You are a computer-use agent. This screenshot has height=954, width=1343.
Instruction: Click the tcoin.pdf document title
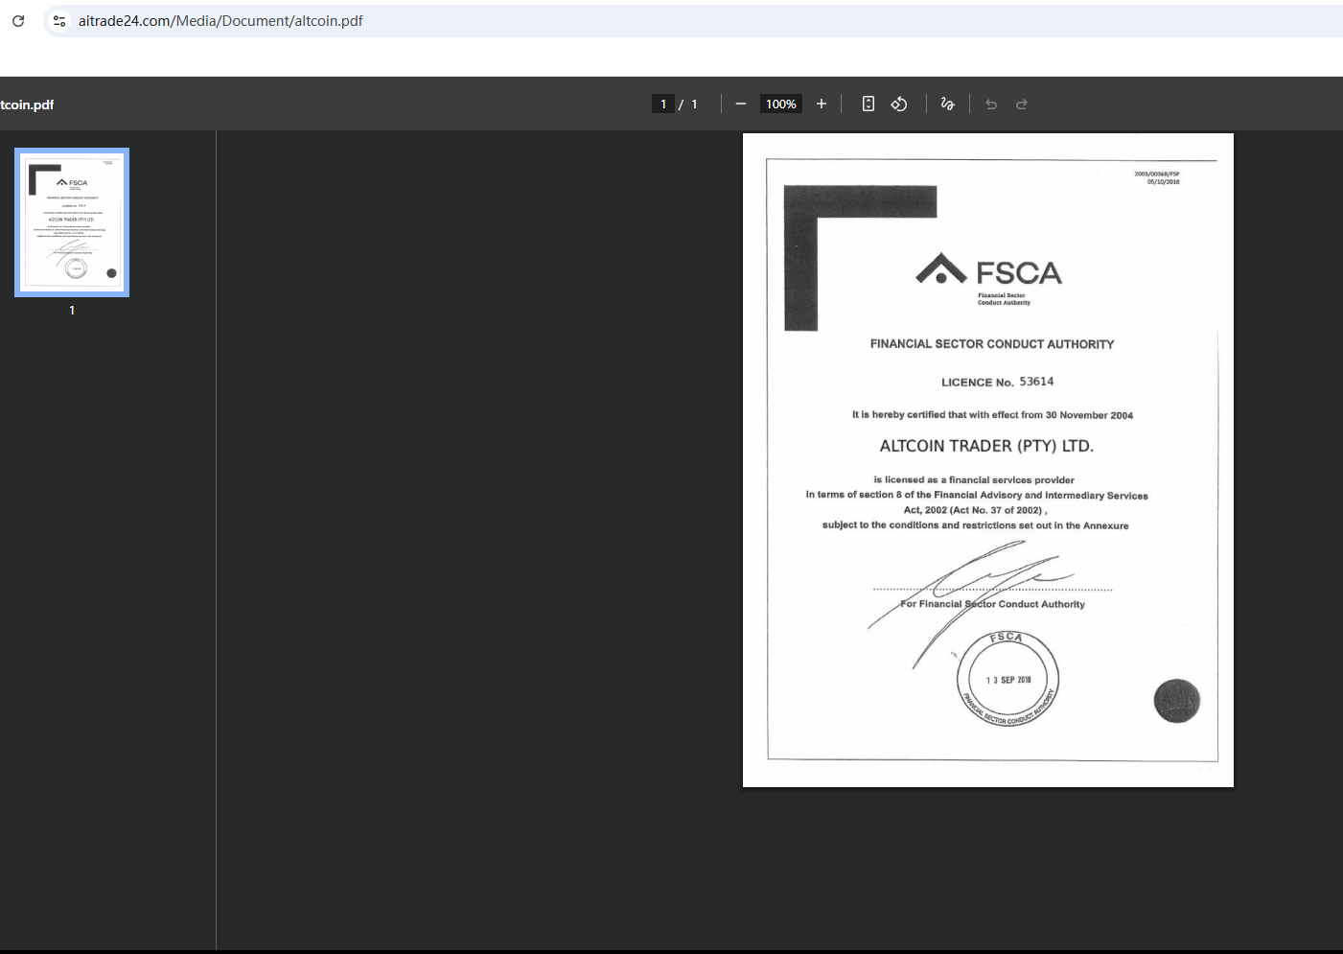(27, 105)
